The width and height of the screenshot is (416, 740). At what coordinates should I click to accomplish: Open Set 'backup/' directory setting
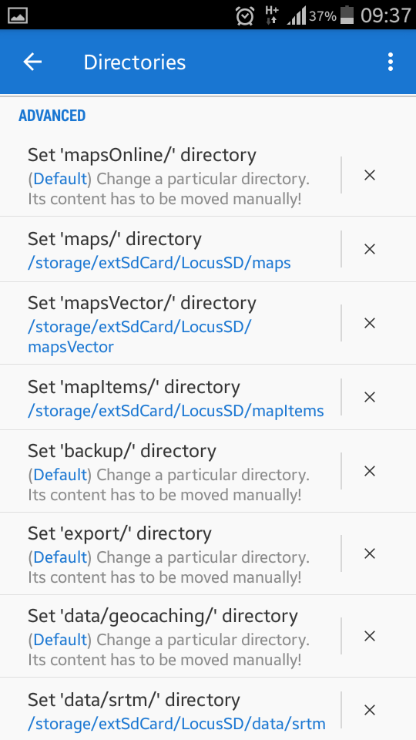point(169,471)
